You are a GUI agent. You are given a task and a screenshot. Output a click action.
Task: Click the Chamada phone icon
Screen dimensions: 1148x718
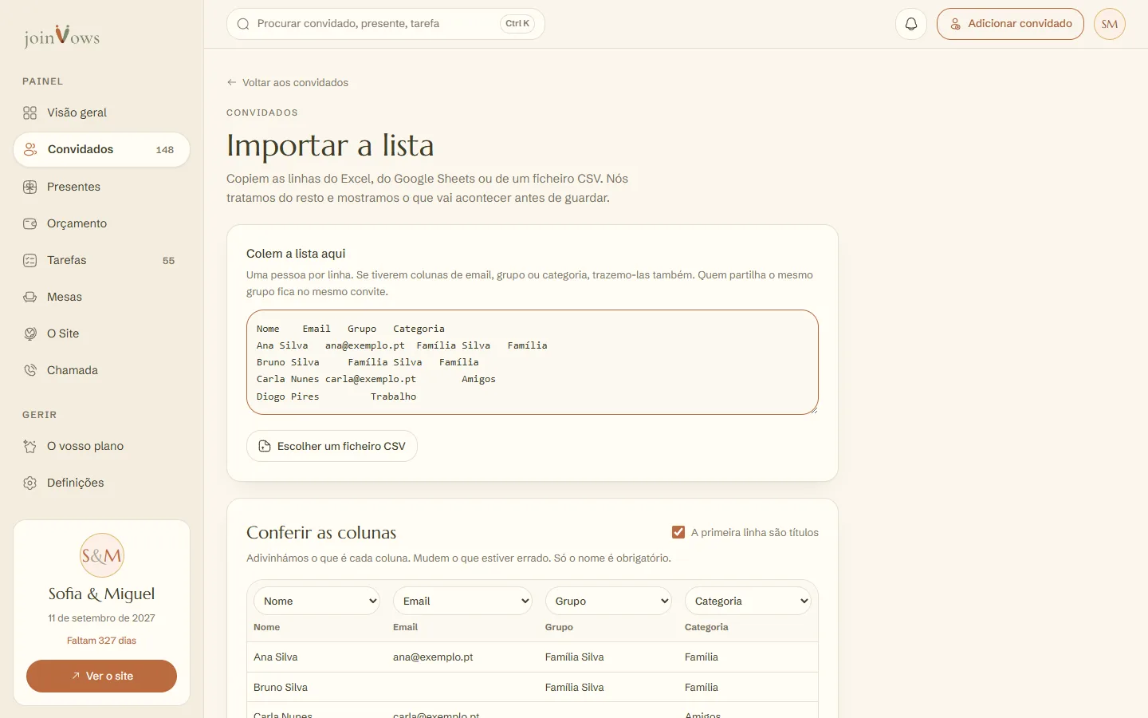click(30, 370)
